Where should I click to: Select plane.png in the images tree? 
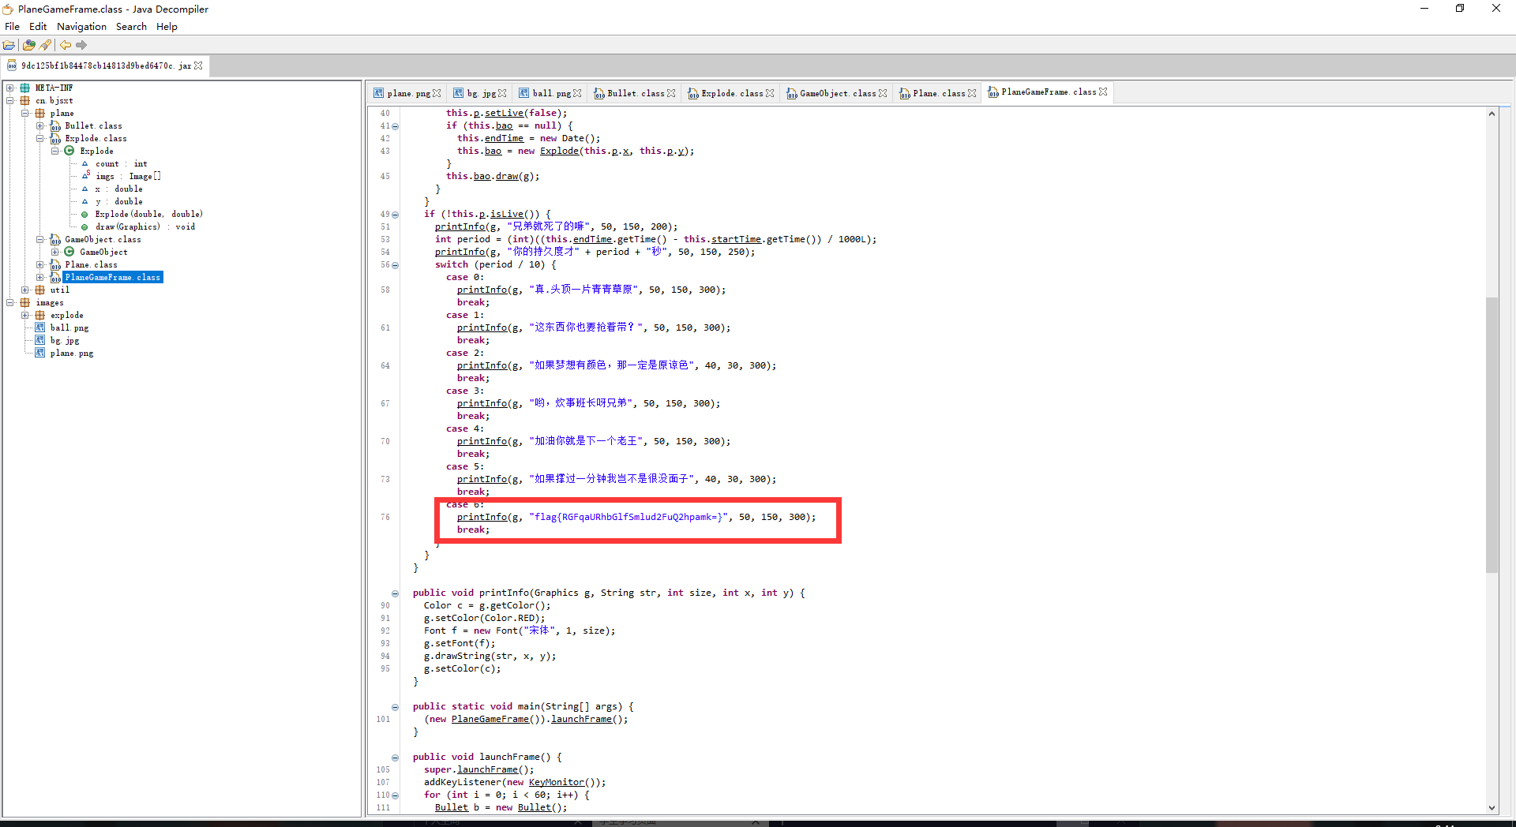(72, 353)
